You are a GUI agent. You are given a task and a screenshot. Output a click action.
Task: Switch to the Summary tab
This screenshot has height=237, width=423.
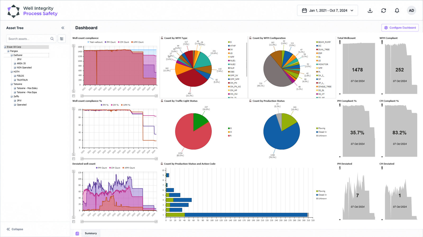91,233
